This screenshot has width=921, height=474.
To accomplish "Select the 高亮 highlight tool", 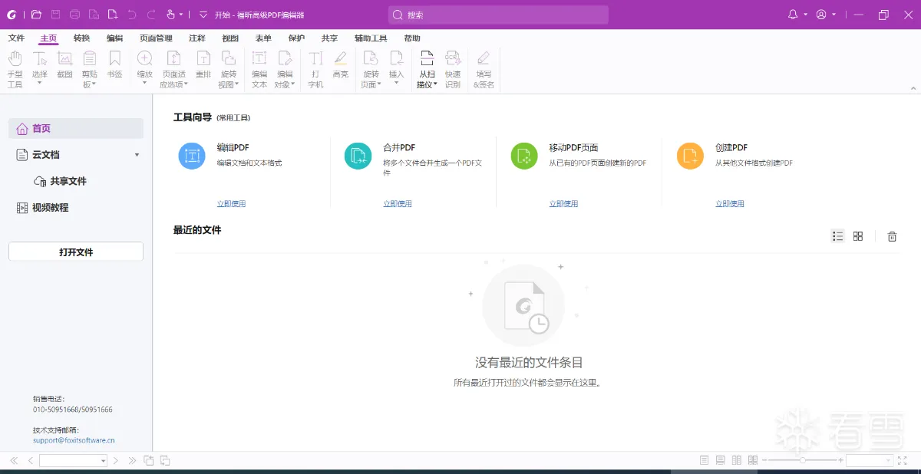I will point(340,64).
